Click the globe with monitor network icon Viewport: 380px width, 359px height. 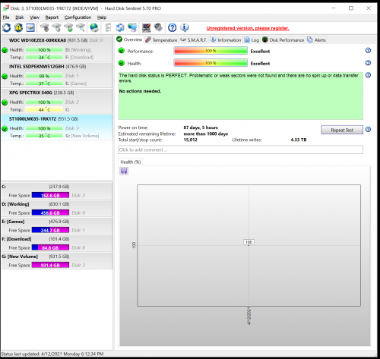[132, 27]
